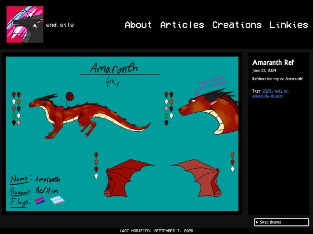Click the Last Modified footer text
The height and width of the screenshot is (234, 313).
(x=156, y=231)
